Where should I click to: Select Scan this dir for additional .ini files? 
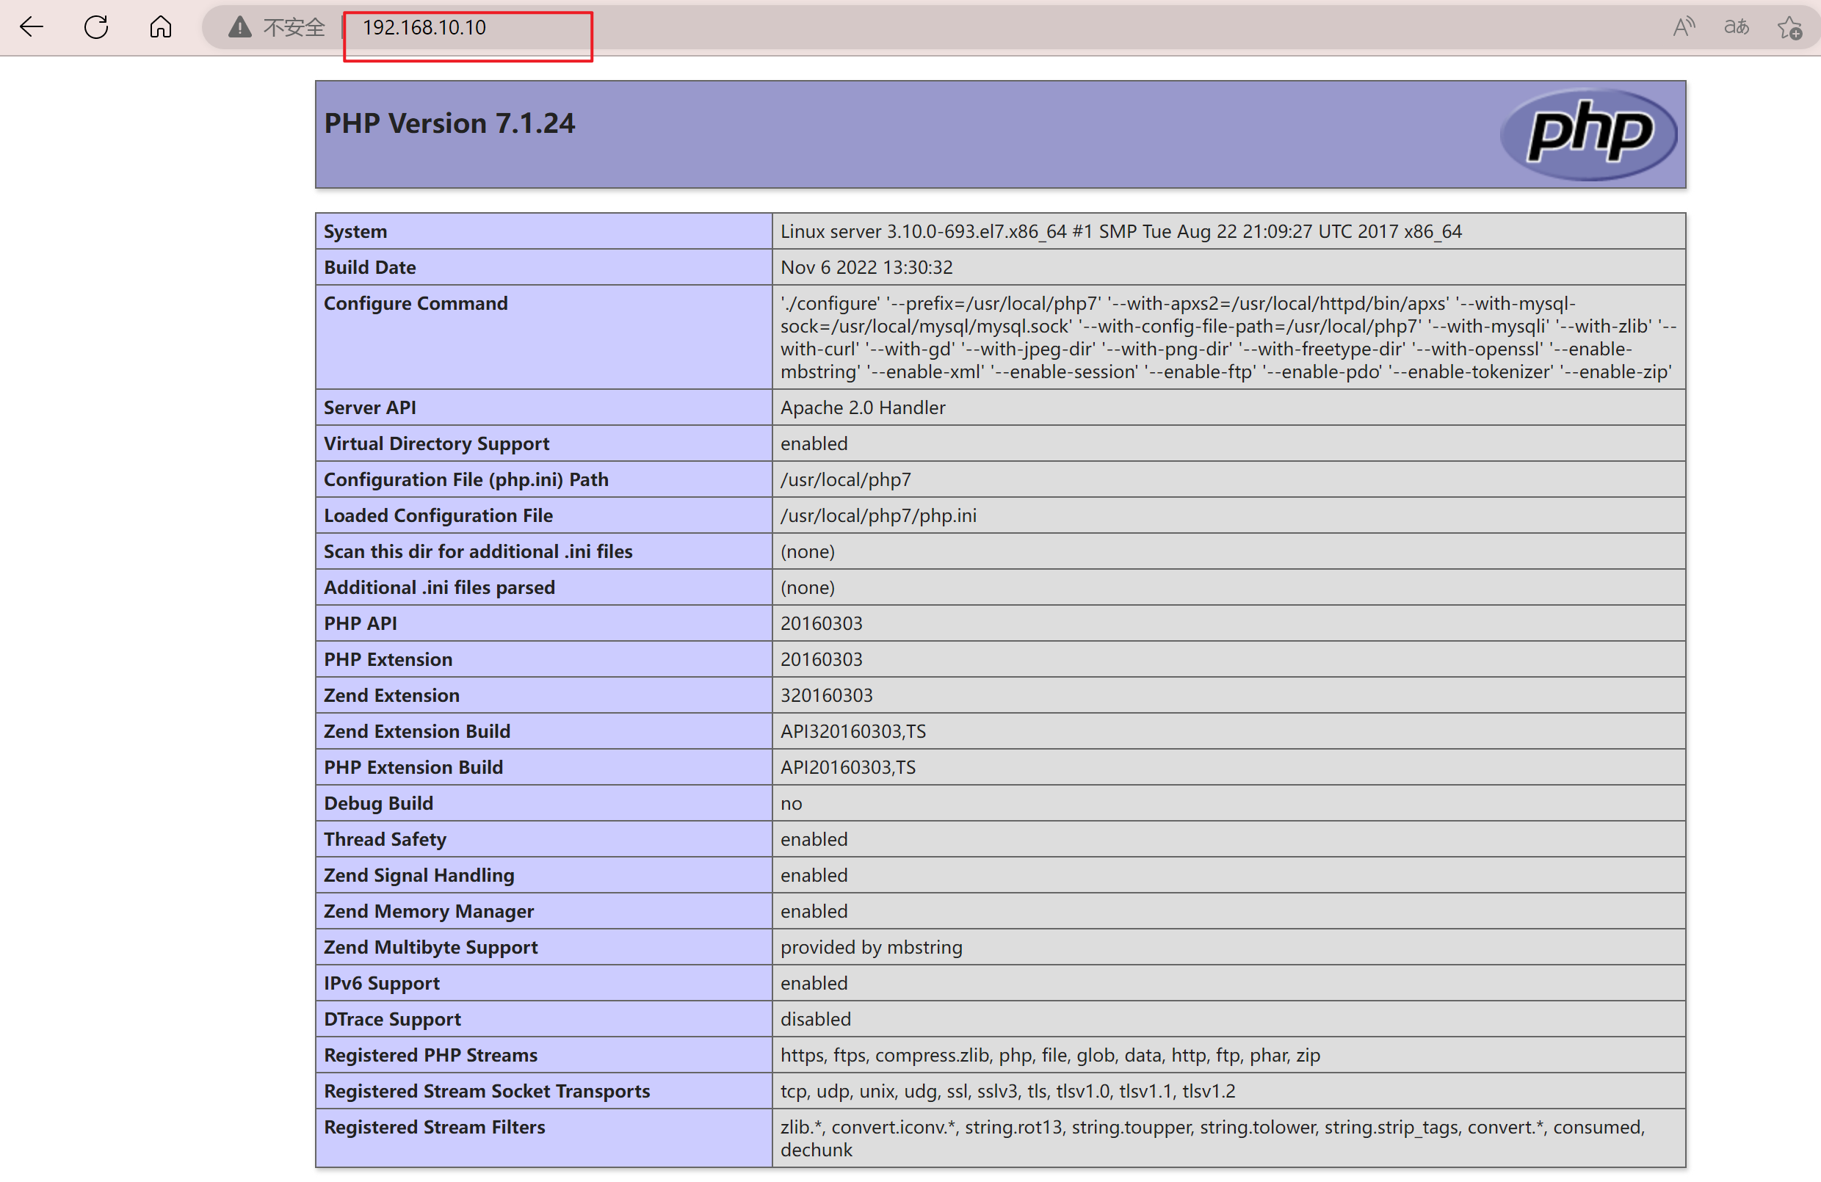[x=478, y=551]
